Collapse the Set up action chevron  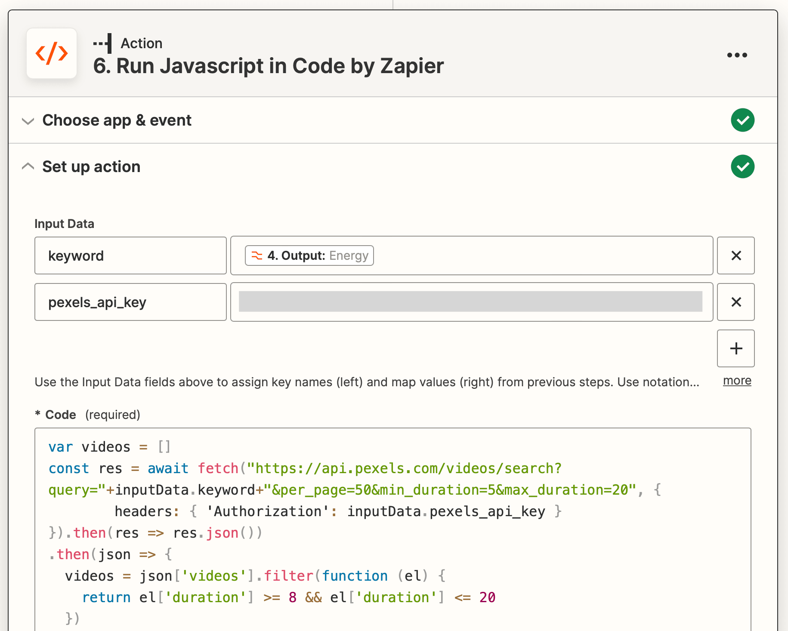point(28,166)
